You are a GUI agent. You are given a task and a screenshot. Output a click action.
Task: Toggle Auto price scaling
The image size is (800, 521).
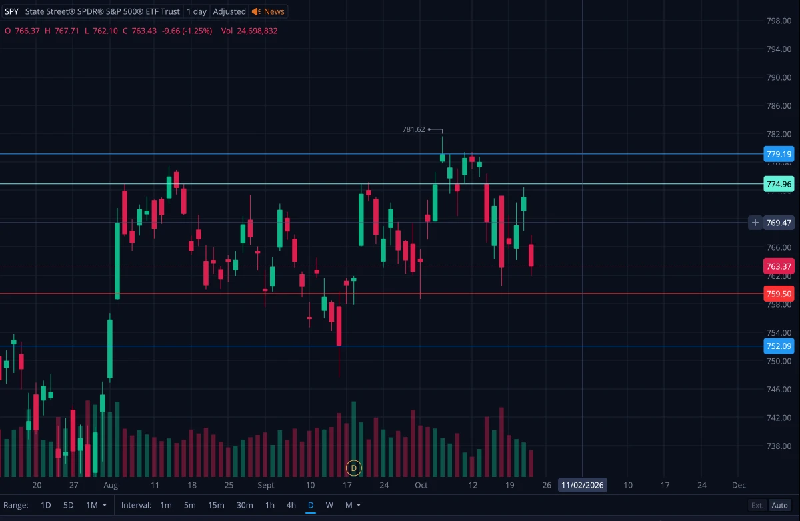pos(779,505)
